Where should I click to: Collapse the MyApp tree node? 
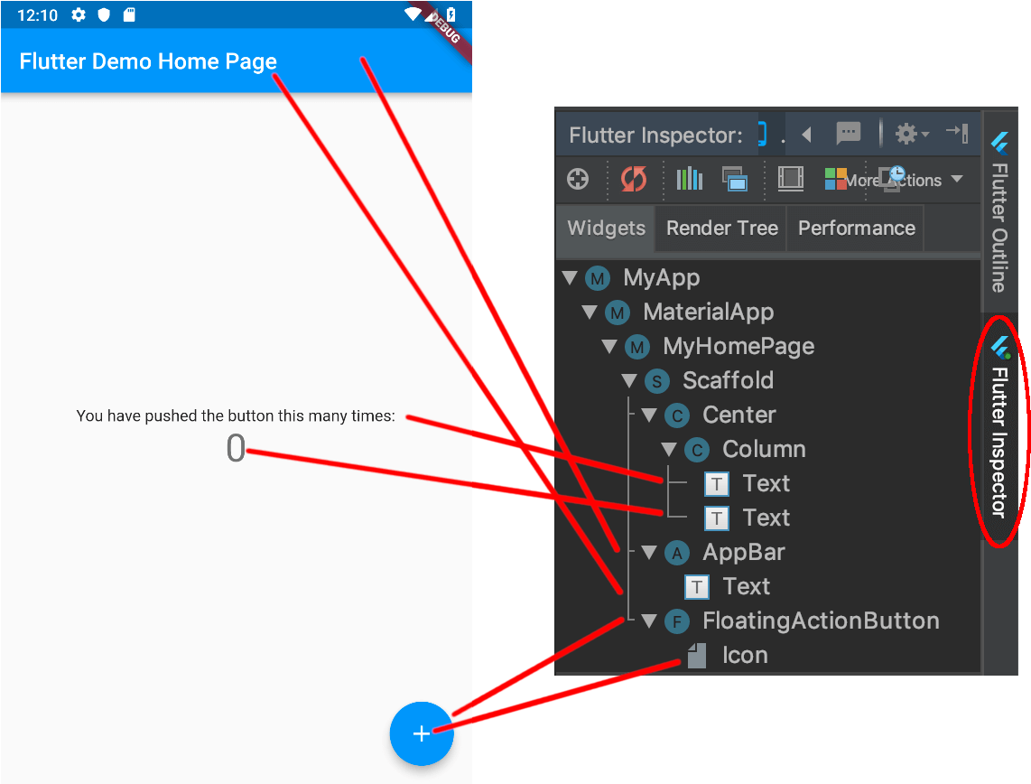pyautogui.click(x=570, y=277)
